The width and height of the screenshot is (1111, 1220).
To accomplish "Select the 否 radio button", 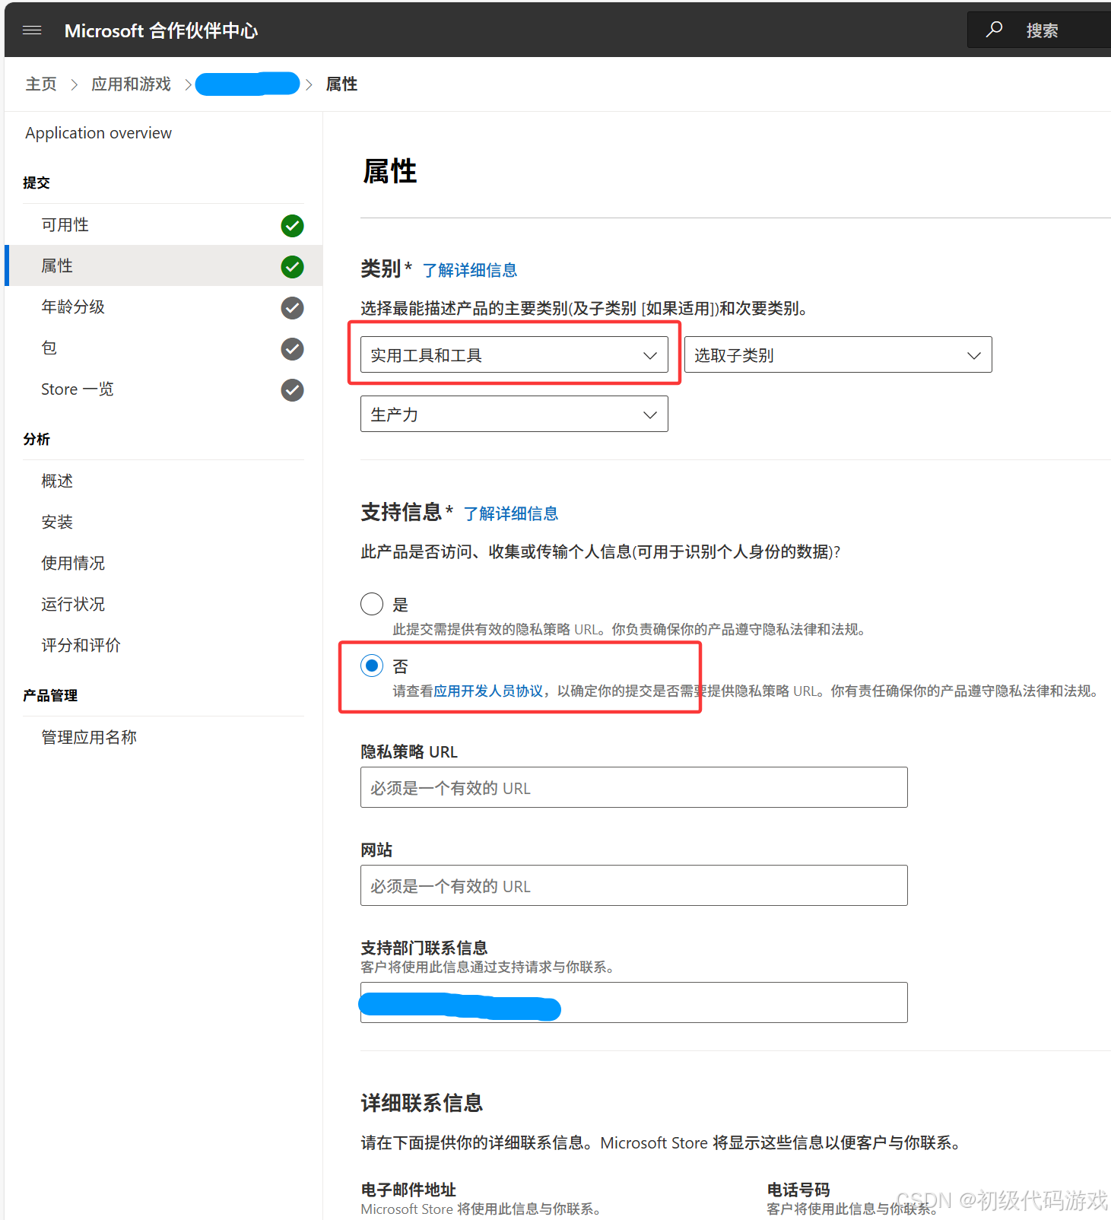I will pyautogui.click(x=372, y=666).
